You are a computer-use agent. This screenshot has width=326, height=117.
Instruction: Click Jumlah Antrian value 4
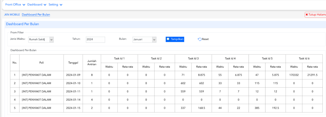click(x=92, y=100)
